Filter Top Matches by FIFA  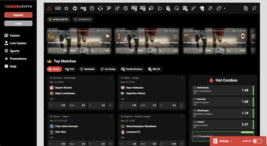70,69
